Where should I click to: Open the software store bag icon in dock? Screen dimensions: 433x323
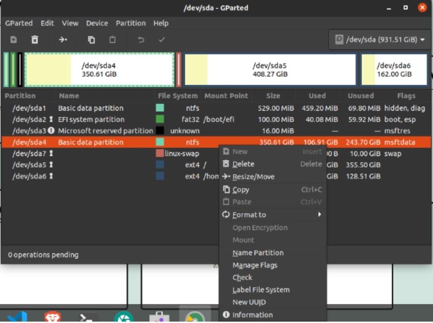pyautogui.click(x=159, y=317)
